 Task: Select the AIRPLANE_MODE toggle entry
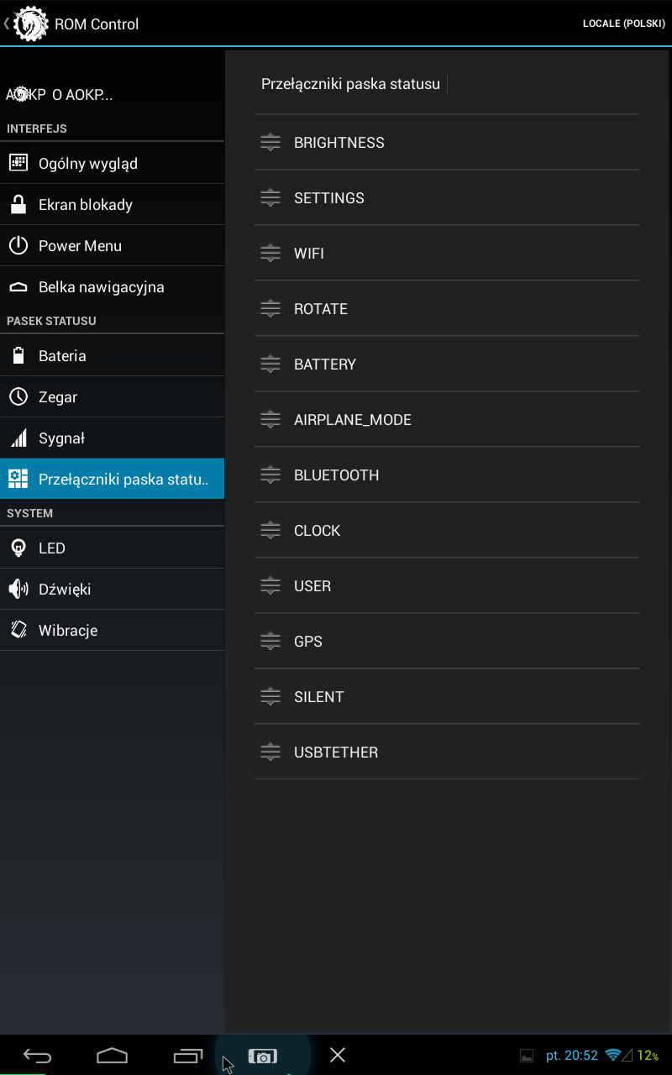[x=447, y=419]
